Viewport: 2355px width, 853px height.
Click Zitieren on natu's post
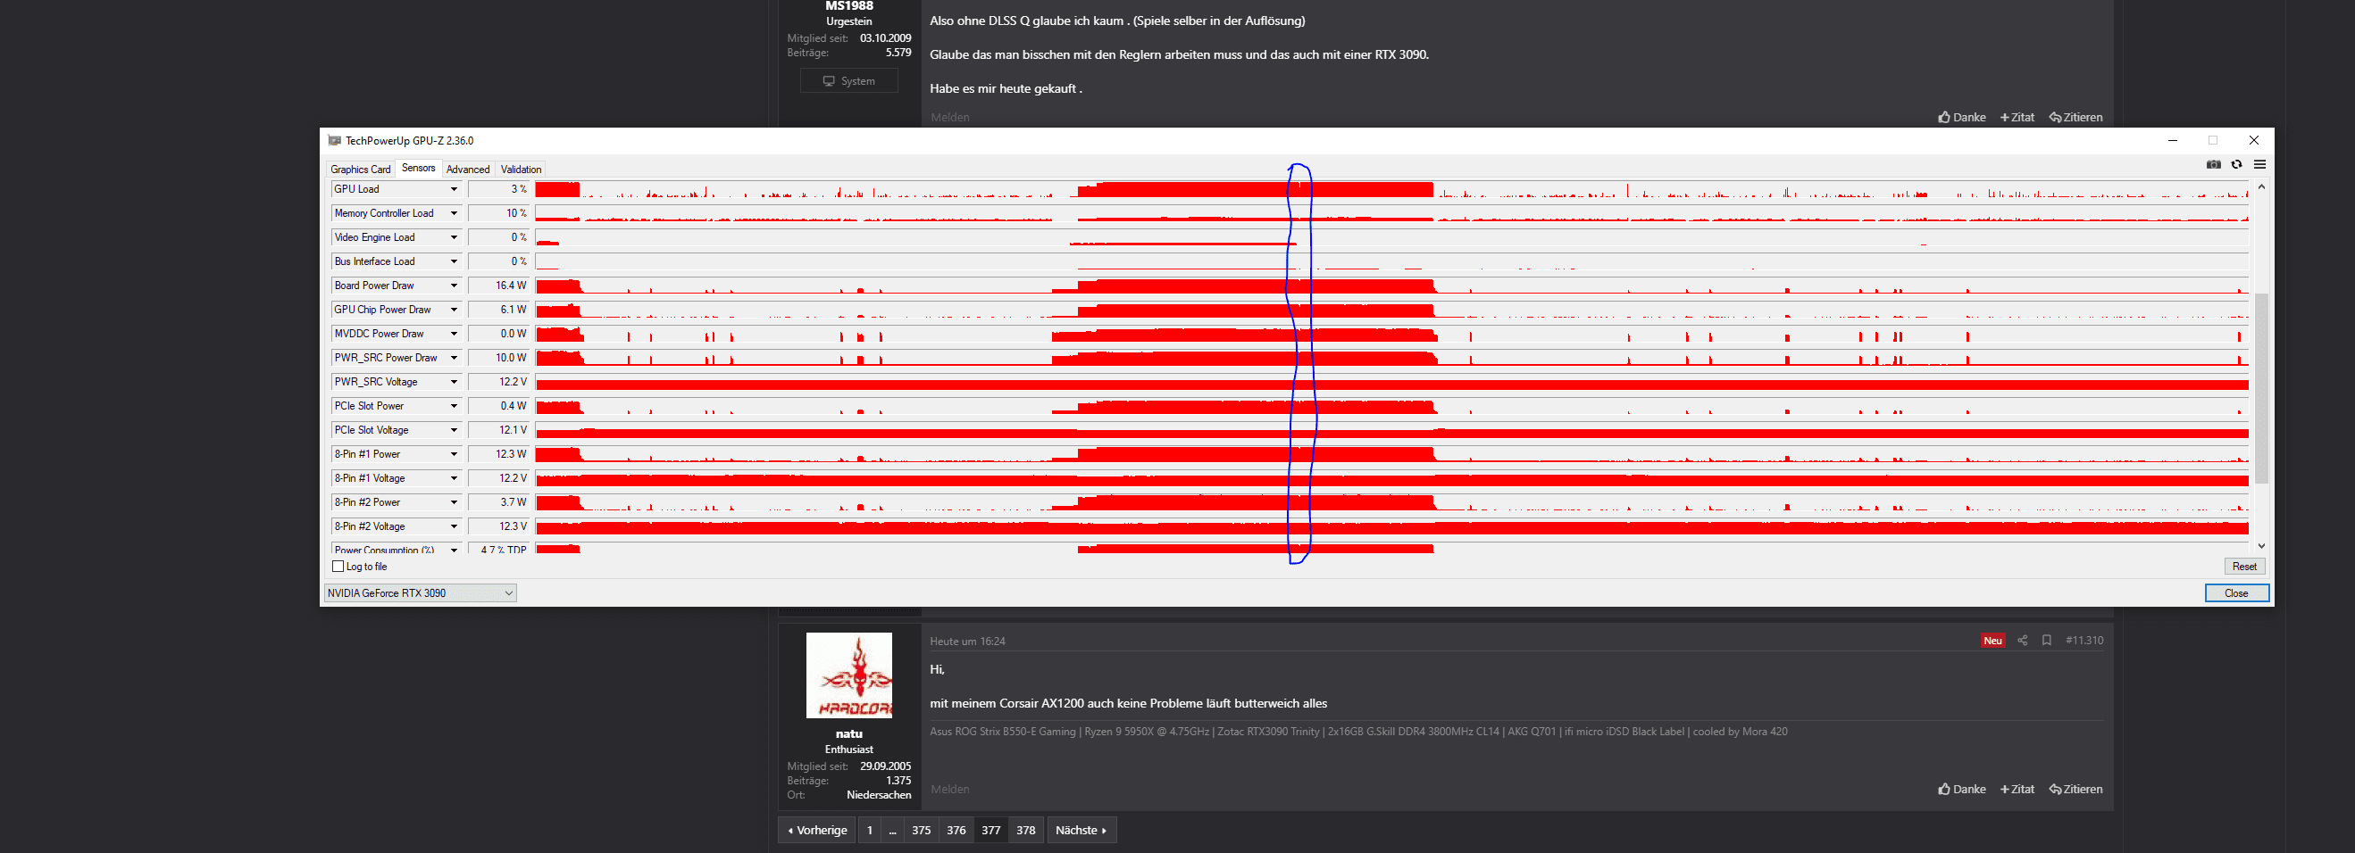pos(2075,789)
